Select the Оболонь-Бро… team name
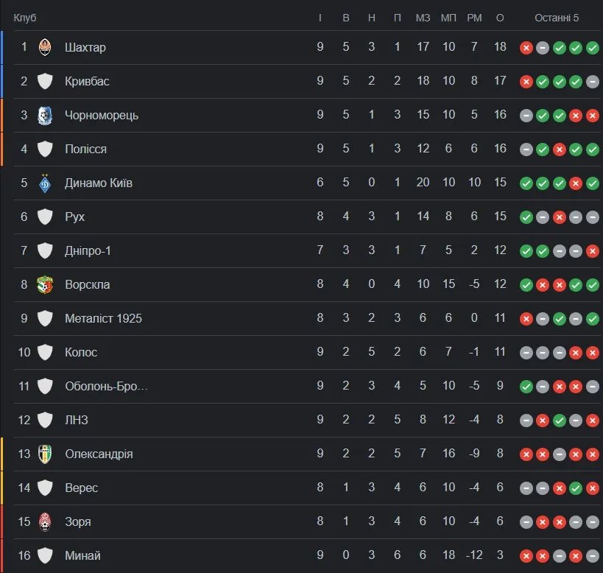603x573 pixels. point(106,386)
